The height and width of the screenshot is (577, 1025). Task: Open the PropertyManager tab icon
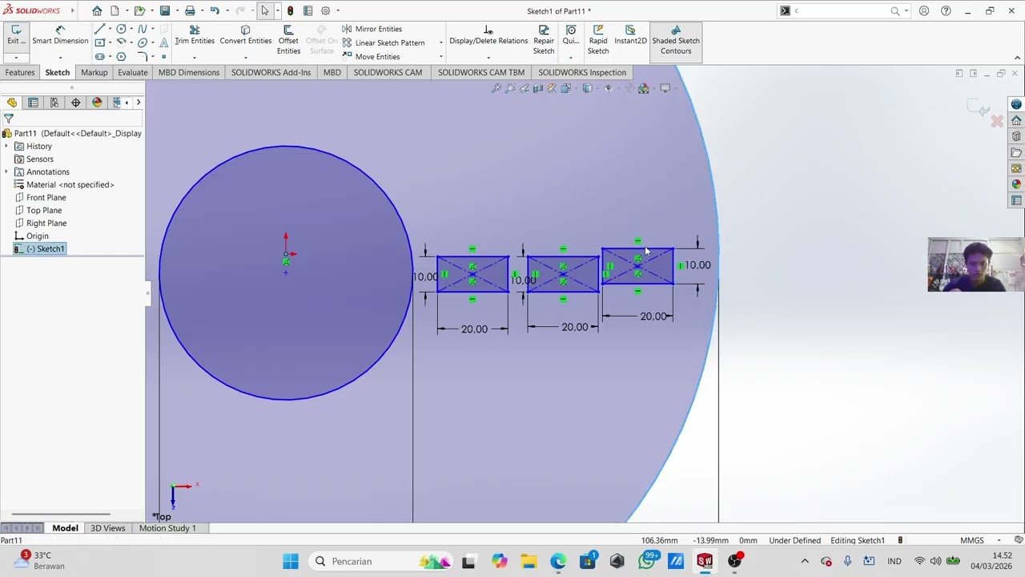[33, 103]
